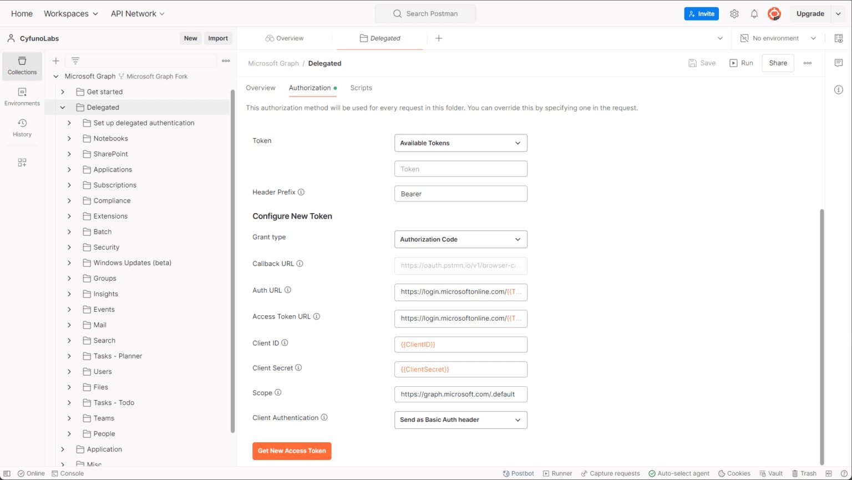
Task: Open the Workspaces dropdown menu
Action: 71,14
